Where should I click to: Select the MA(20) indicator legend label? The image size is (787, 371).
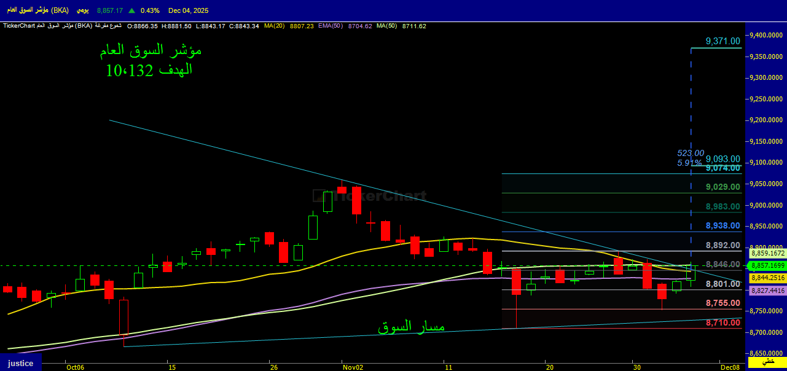[x=273, y=26]
